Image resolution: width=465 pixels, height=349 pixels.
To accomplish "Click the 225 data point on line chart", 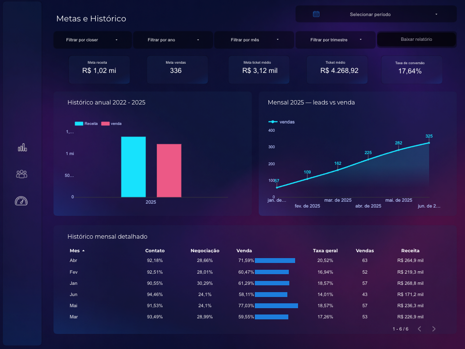I will click(x=368, y=159).
